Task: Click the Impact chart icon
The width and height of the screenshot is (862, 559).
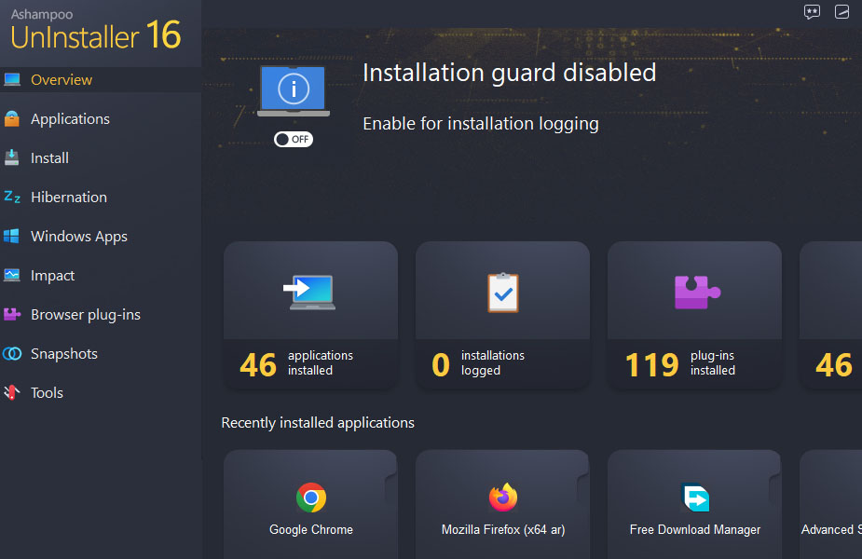Action: click(12, 275)
